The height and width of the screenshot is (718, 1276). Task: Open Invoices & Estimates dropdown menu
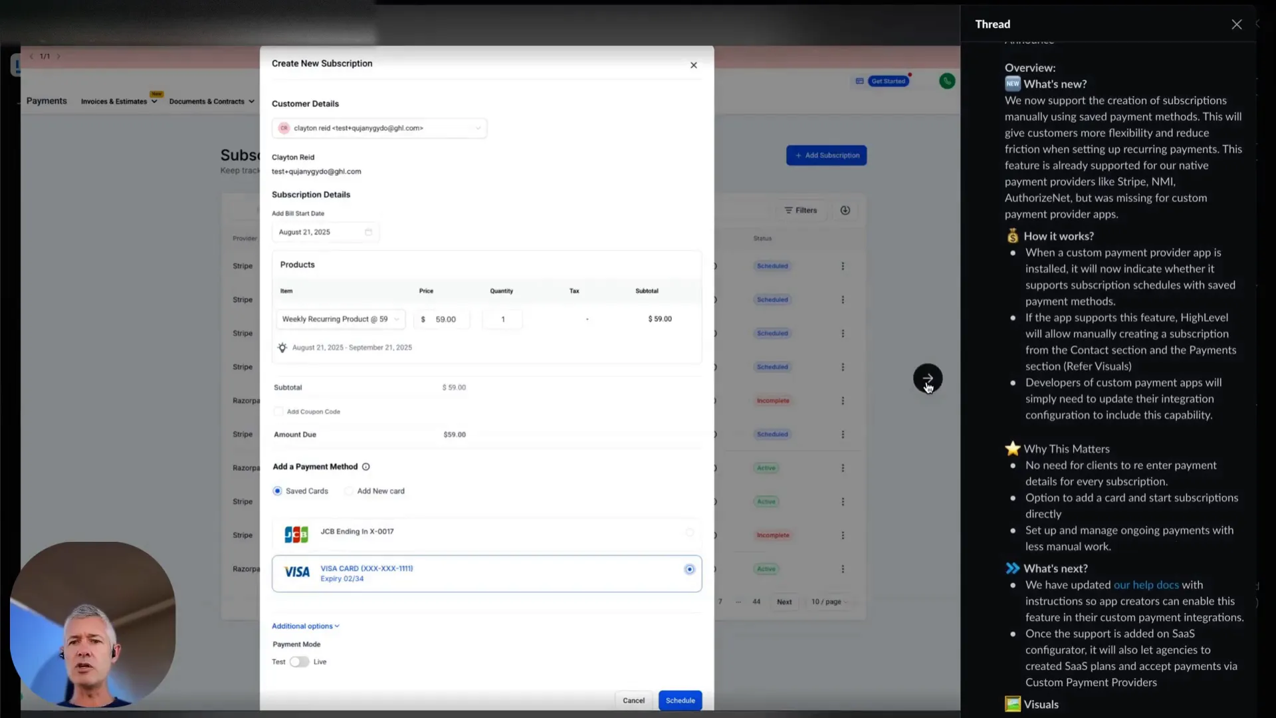[x=119, y=102]
